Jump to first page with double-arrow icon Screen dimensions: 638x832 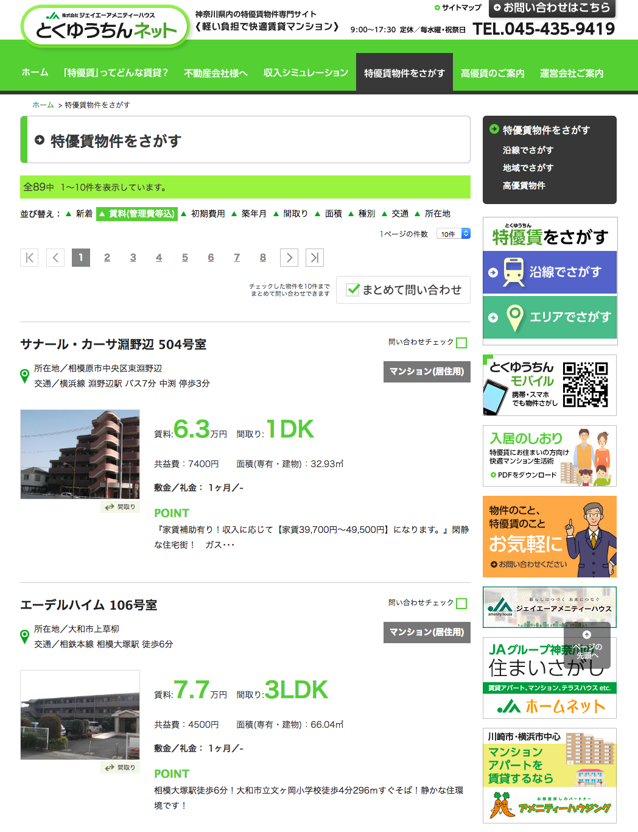[29, 257]
